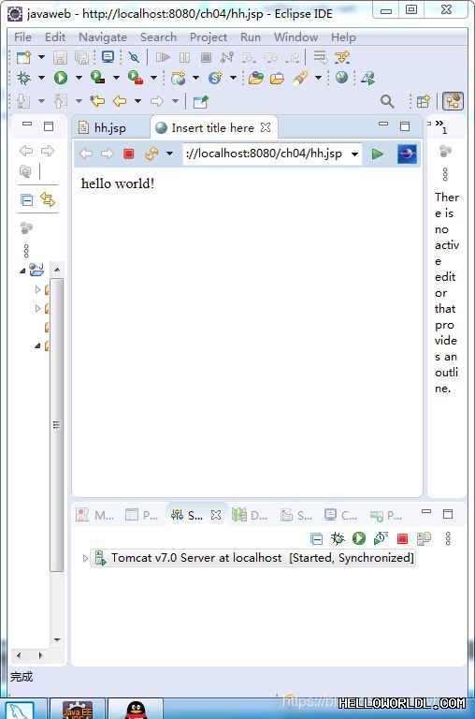Switch to the Markers tab
This screenshot has width=475, height=719.
point(95,515)
